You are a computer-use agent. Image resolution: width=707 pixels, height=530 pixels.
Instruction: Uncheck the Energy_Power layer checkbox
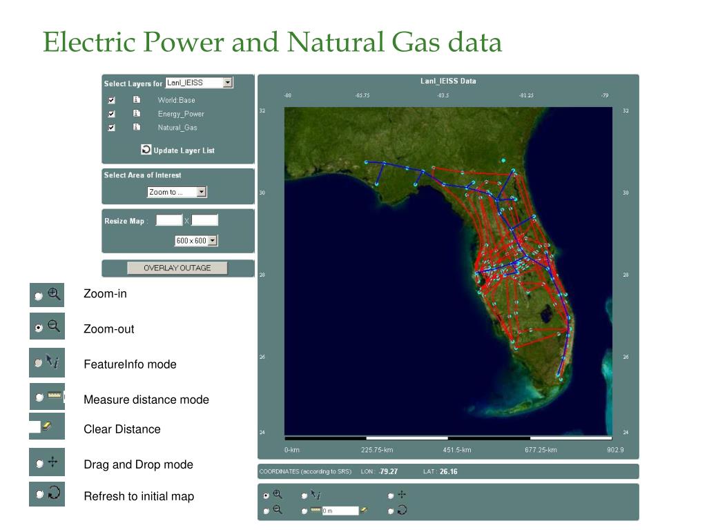click(x=111, y=114)
